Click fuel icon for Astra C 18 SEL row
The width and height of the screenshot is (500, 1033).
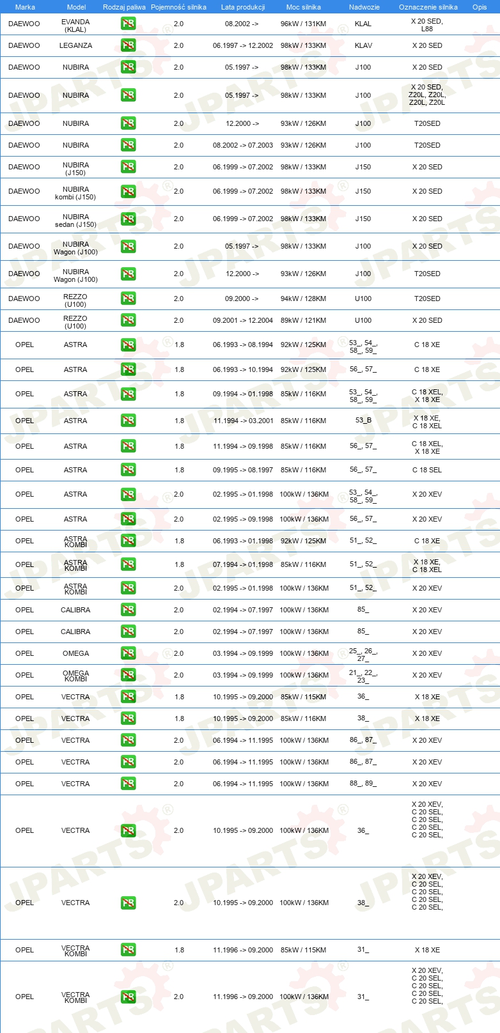128,470
